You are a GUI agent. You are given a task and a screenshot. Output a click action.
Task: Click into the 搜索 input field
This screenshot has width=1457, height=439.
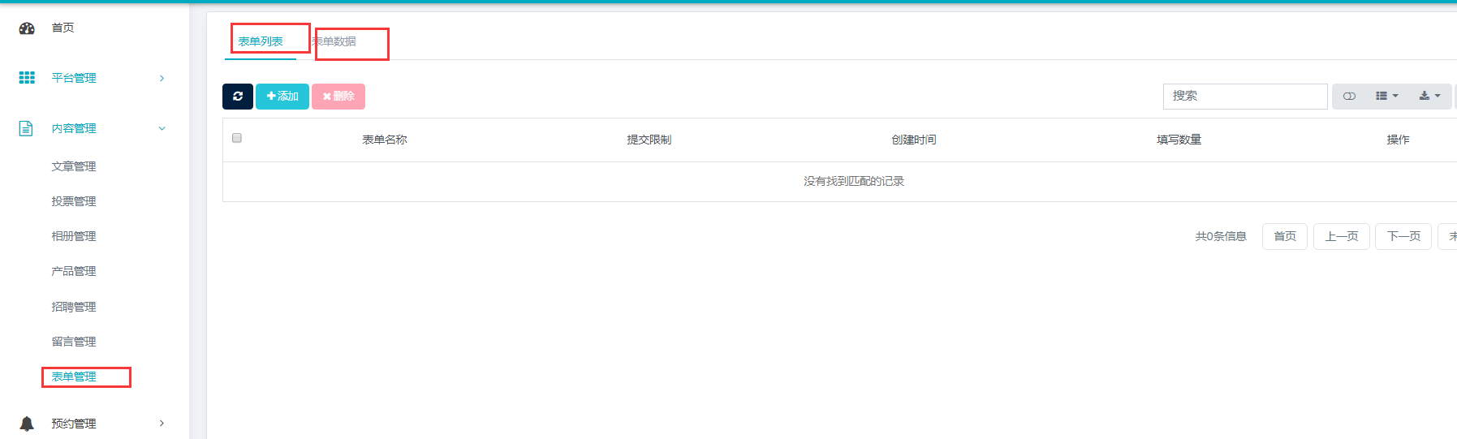(x=1244, y=97)
